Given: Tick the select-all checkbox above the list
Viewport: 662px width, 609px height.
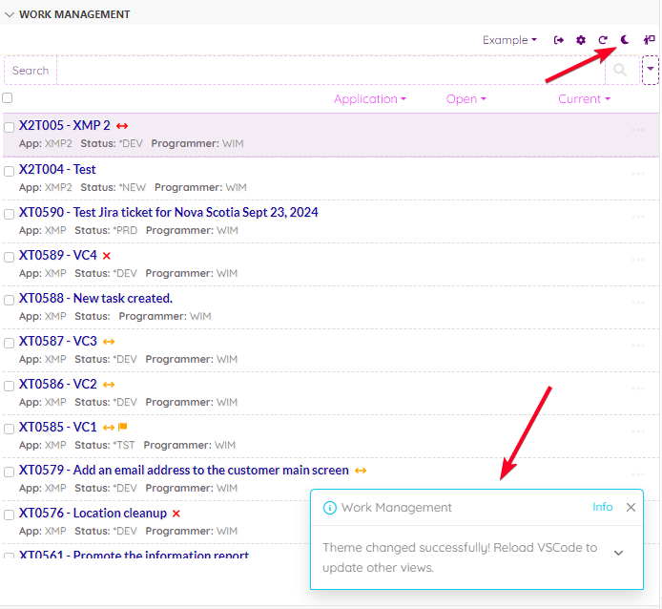Looking at the screenshot, I should [8, 97].
